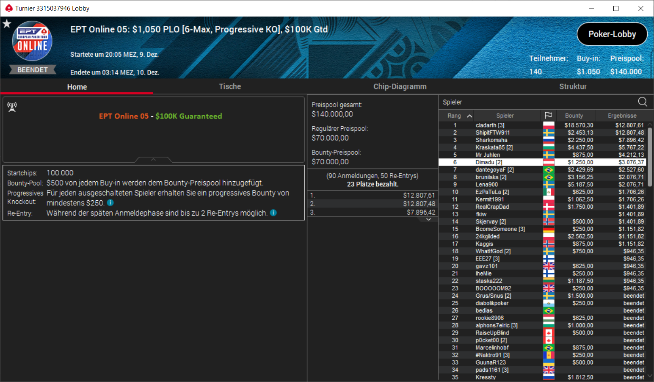
Task: Sort players by Rang column header
Action: coord(454,116)
